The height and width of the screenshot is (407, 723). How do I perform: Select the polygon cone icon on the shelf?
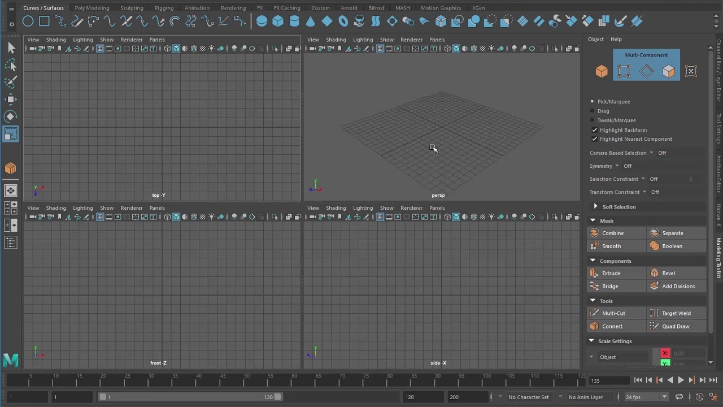click(x=310, y=21)
